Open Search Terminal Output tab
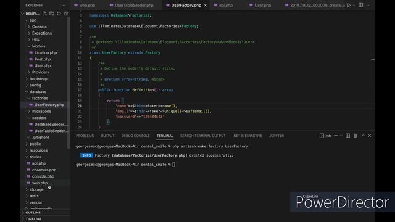395x222 pixels. point(203,136)
